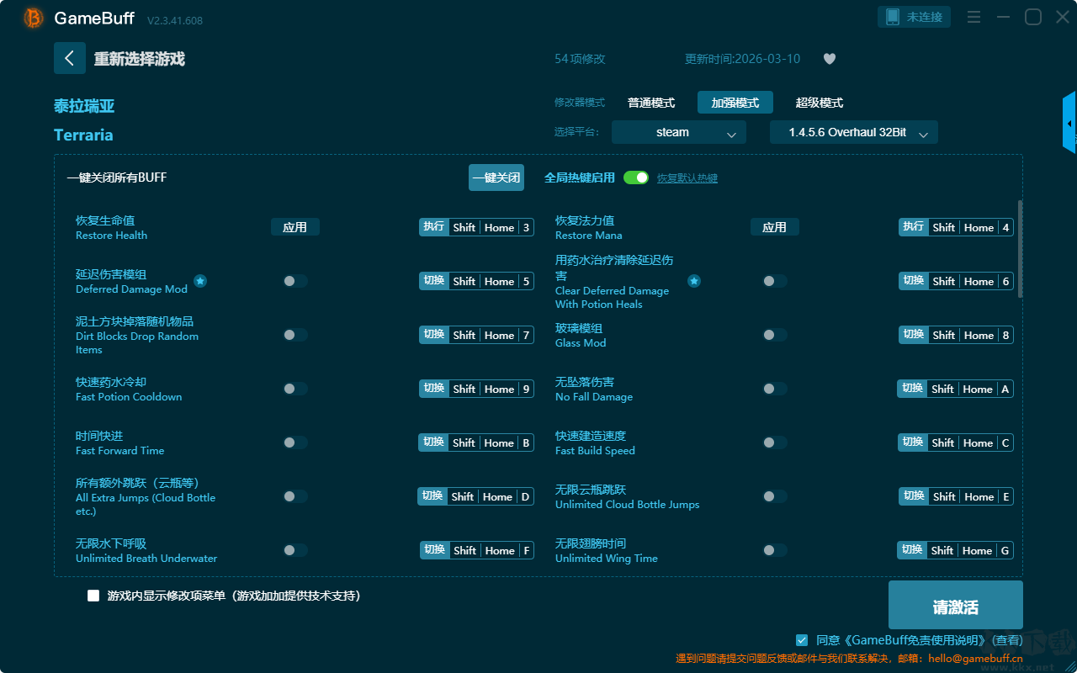Select 普通模式 normal mode tab

coord(651,103)
